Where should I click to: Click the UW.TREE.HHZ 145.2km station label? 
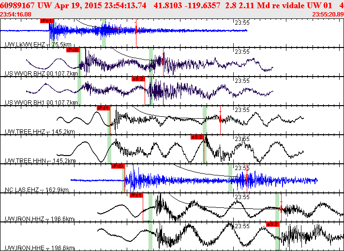coord(40,132)
